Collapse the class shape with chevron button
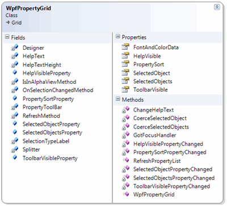Screen dimensions: 227x206 (x=217, y=7)
